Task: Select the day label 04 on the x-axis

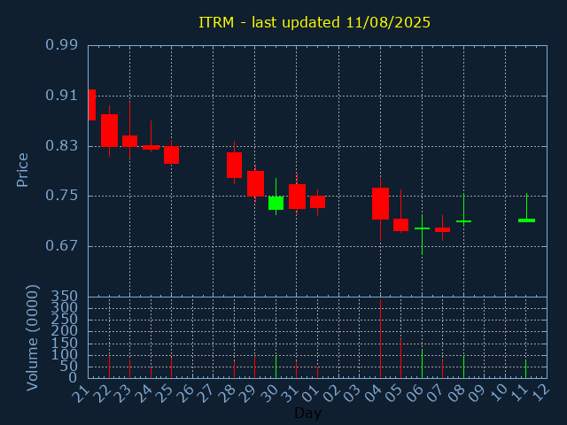Action: coord(373,393)
